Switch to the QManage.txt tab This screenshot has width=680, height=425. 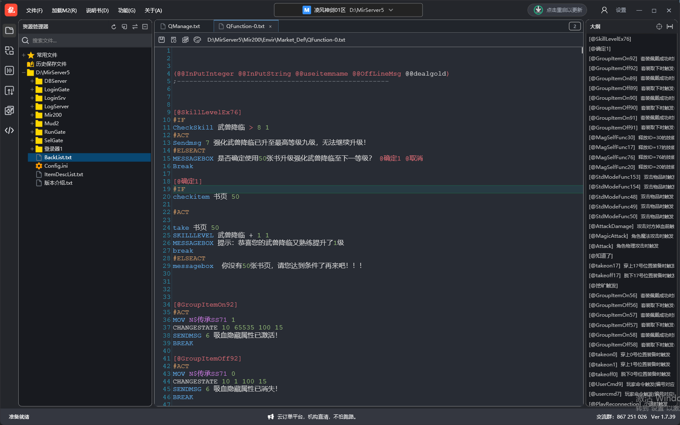[x=183, y=26]
